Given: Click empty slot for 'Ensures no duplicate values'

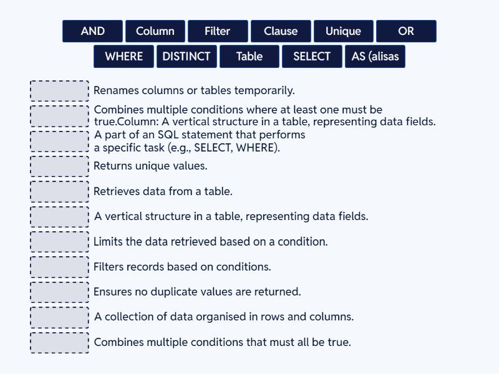Looking at the screenshot, I should click(60, 292).
